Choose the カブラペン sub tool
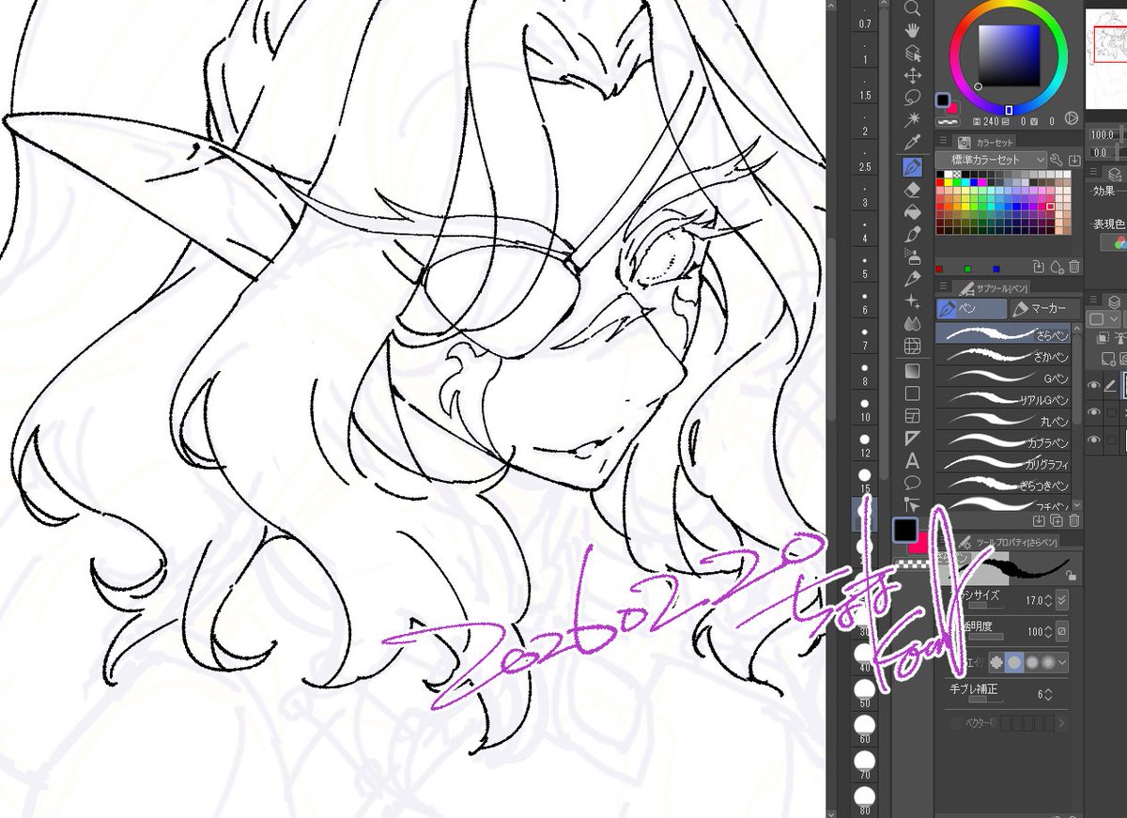 1003,442
